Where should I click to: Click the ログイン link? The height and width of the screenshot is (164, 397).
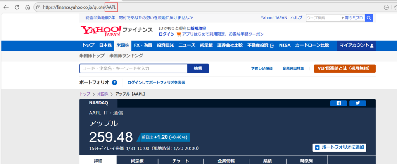(x=166, y=34)
